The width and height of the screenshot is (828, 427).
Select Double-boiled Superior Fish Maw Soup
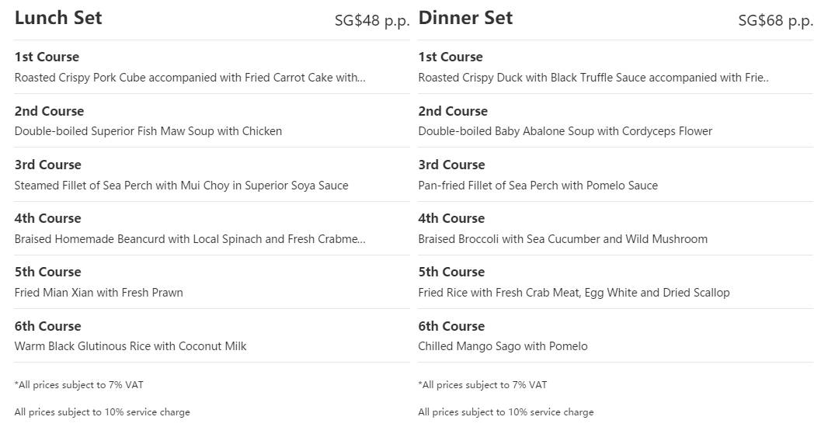click(x=148, y=131)
